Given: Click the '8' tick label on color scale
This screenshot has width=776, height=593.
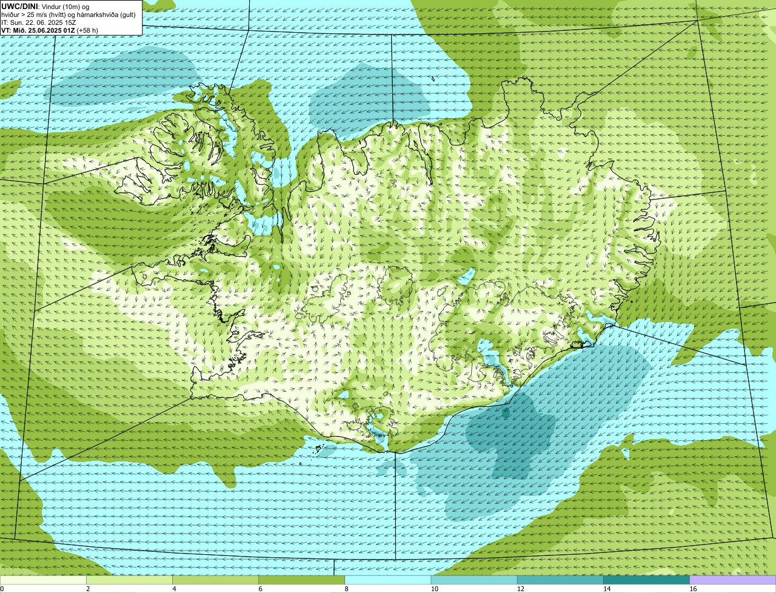Looking at the screenshot, I should pos(346,589).
